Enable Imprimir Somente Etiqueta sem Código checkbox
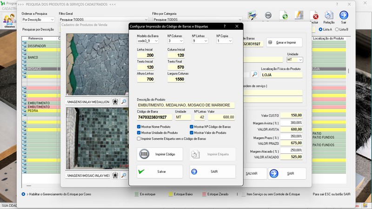The height and width of the screenshot is (209, 372). (x=139, y=138)
